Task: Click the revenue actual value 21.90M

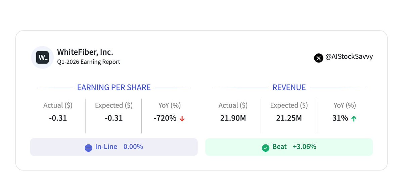Action: pyautogui.click(x=233, y=118)
